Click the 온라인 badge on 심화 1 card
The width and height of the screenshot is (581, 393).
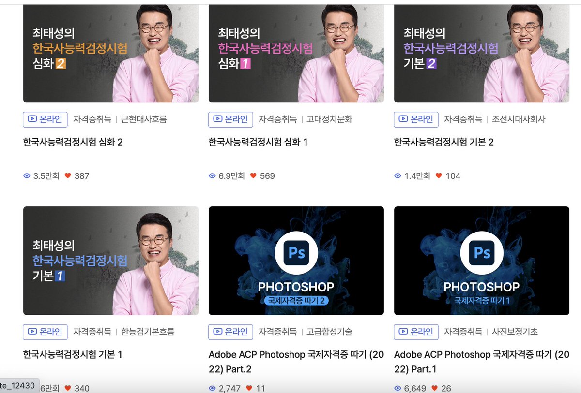pyautogui.click(x=230, y=119)
